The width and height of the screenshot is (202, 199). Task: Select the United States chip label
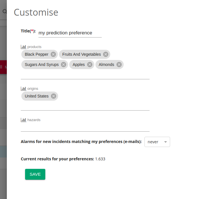[36, 96]
